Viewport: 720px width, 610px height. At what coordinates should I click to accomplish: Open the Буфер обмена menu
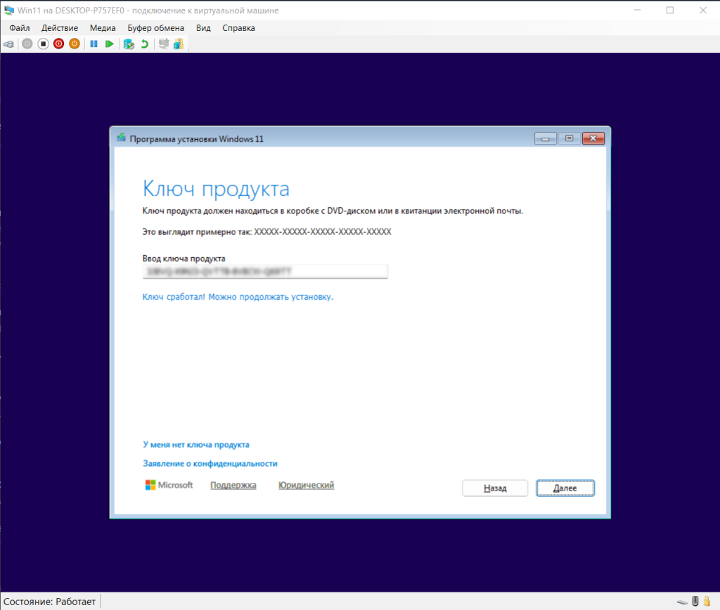coord(155,28)
